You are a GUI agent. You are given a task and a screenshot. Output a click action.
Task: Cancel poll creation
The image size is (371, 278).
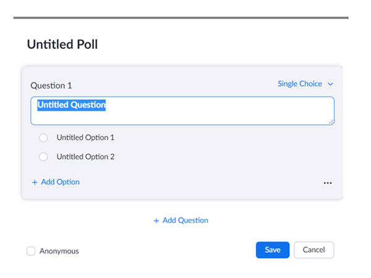(313, 250)
